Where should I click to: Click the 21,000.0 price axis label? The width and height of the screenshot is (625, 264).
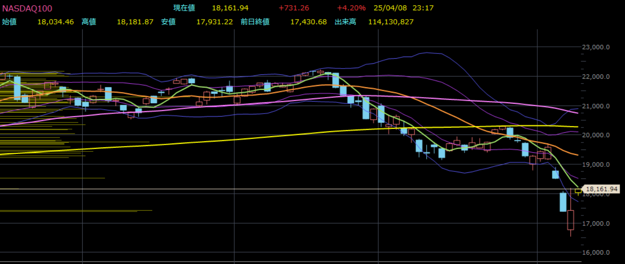[596, 106]
